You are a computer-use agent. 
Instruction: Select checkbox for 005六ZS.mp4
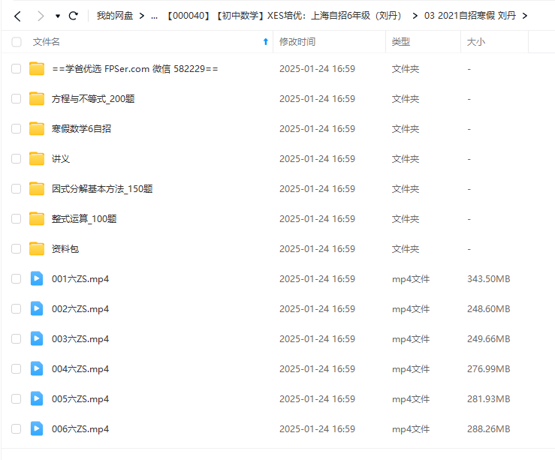click(x=17, y=398)
